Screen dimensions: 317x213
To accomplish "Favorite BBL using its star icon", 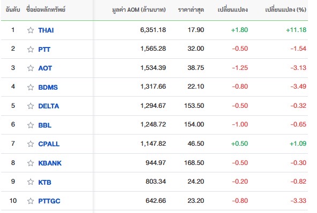I will point(31,125).
